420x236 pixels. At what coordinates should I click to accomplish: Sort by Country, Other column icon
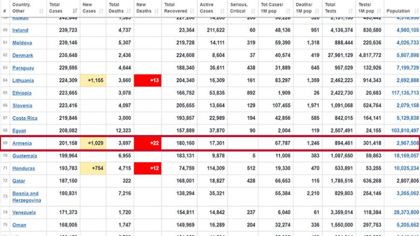(x=41, y=11)
